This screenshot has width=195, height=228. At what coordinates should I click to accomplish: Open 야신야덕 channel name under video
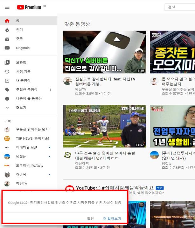coord(82,164)
